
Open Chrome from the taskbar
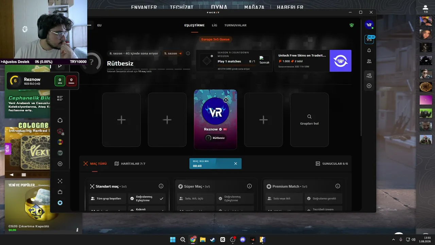[x=193, y=240]
